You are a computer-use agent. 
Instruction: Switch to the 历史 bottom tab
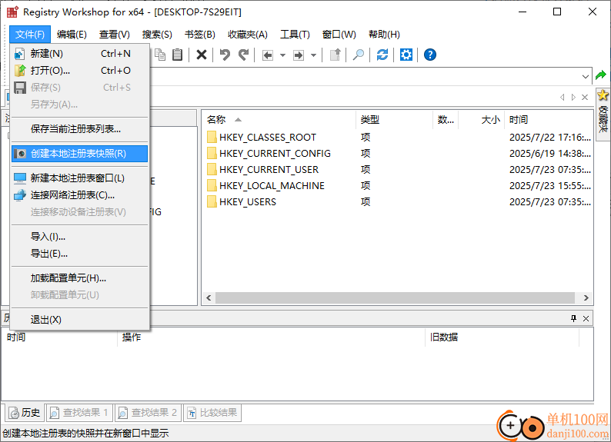click(25, 413)
